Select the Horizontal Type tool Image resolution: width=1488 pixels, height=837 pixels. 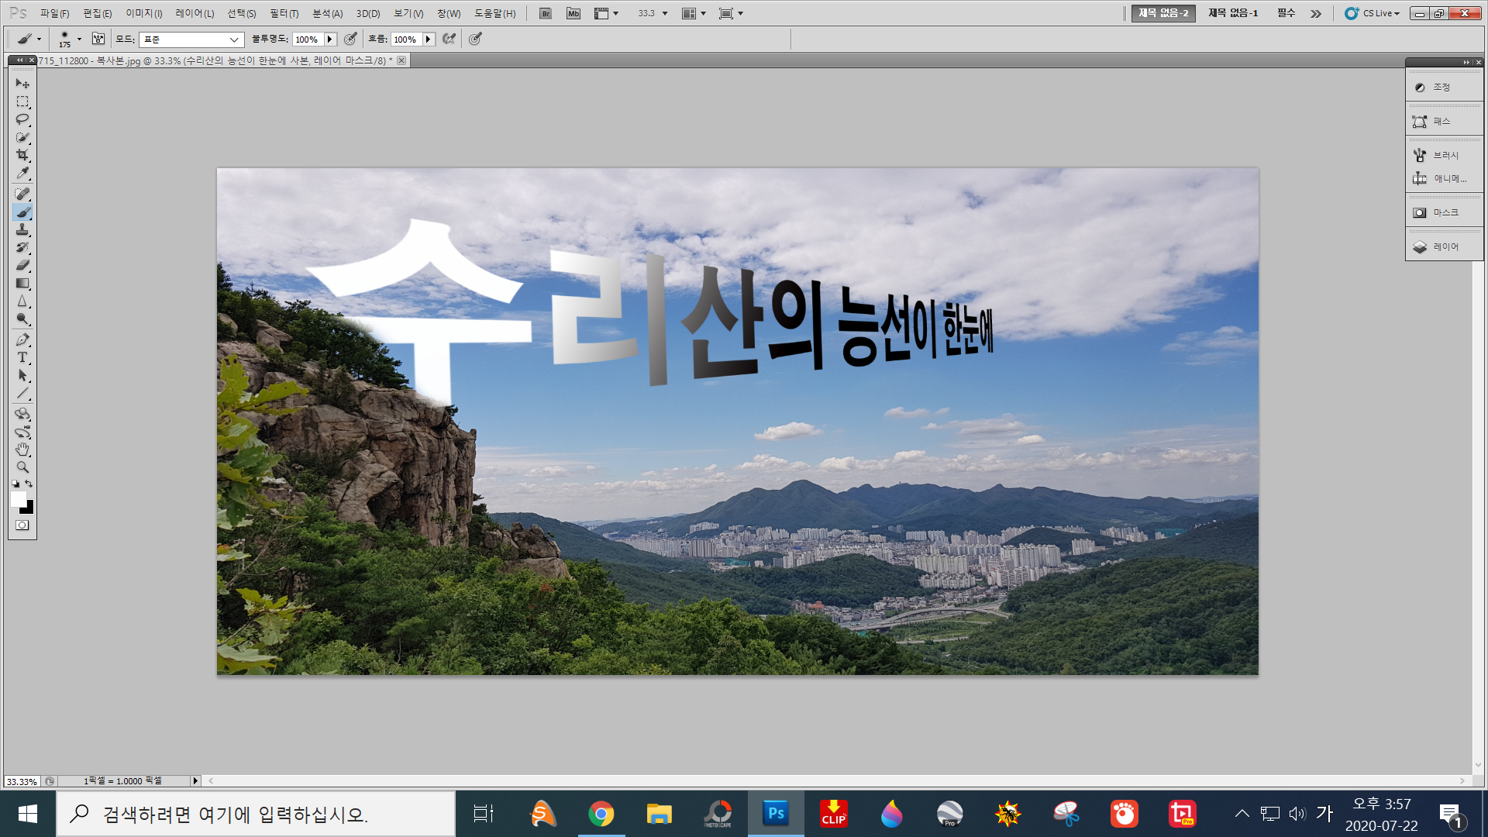pyautogui.click(x=22, y=357)
